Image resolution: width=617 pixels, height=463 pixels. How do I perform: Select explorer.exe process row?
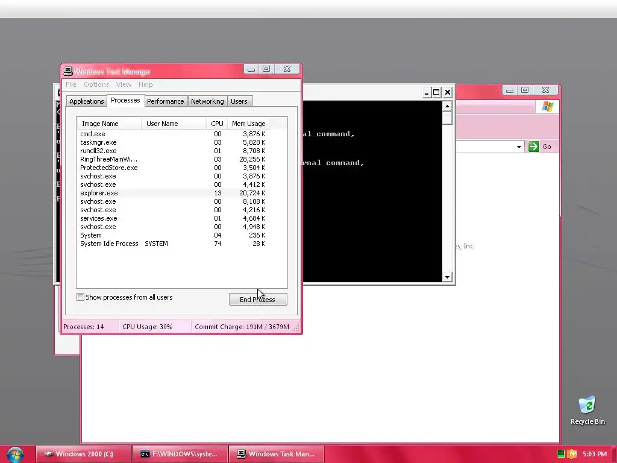[x=173, y=193]
